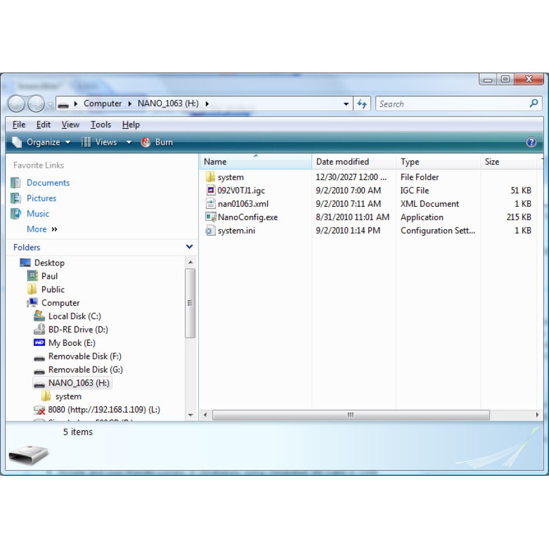The width and height of the screenshot is (549, 549).
Task: Click the Refresh button beside address bar
Action: tap(362, 104)
